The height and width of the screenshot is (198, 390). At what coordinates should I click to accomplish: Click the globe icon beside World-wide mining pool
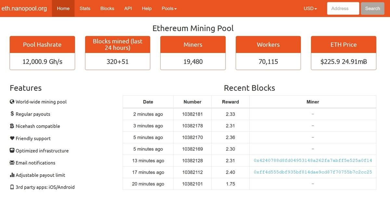pyautogui.click(x=12, y=102)
